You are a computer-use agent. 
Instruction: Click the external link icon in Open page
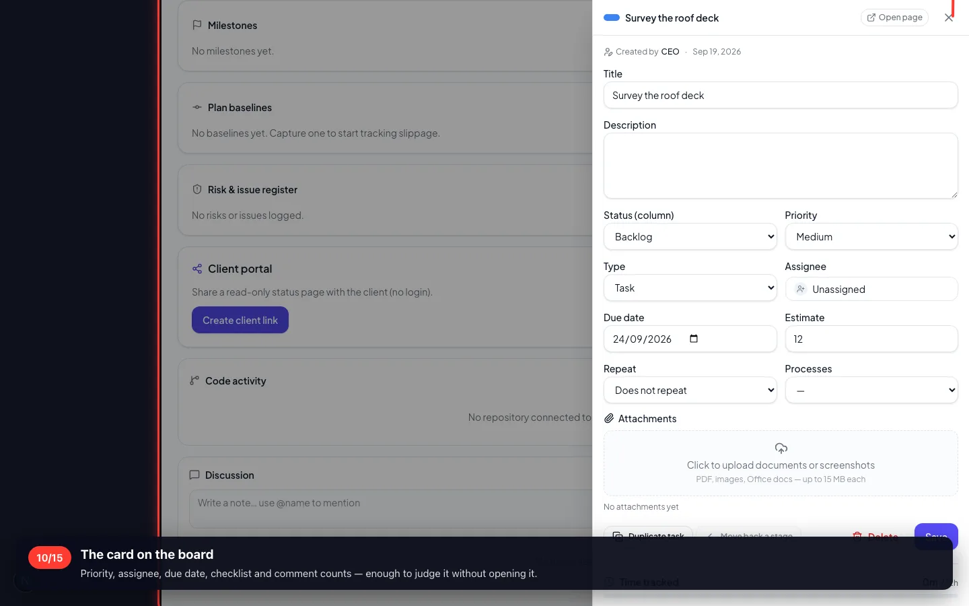[871, 18]
